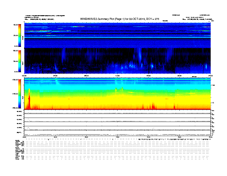Click the 20:00 tick label below RAD1 spectrogram
Image resolution: width=227 pixels, height=176 pixels.
pyautogui.click(x=179, y=76)
